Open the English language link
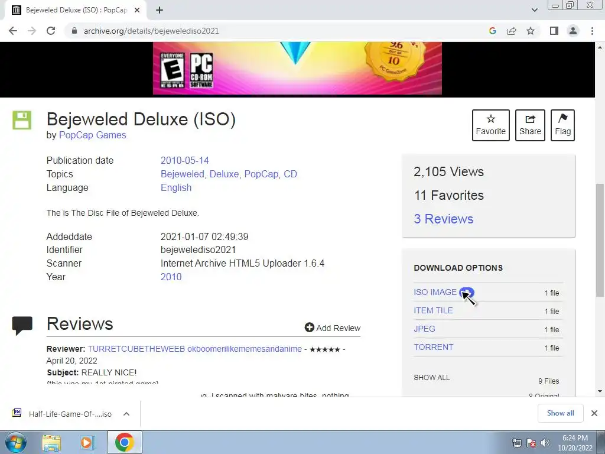This screenshot has width=605, height=454. point(176,187)
